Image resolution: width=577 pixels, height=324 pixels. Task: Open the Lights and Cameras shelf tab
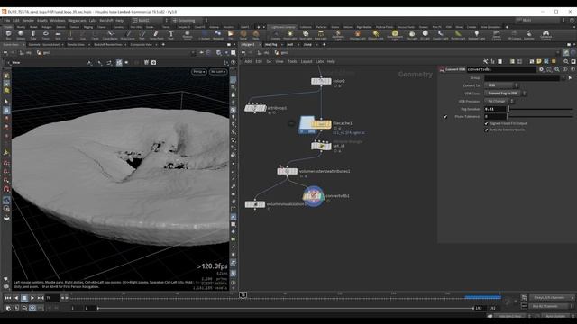(x=283, y=27)
